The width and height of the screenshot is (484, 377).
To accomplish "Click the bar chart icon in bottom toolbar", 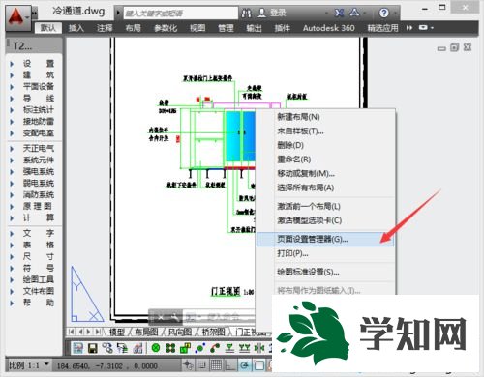I will click(x=137, y=348).
